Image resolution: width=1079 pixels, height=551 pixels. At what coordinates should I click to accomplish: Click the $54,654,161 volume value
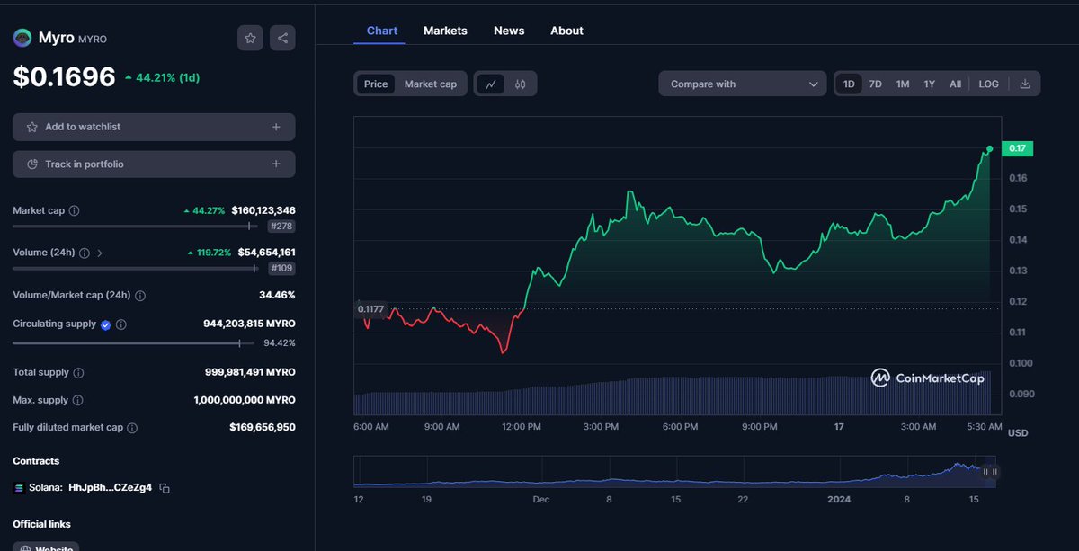[x=266, y=253]
